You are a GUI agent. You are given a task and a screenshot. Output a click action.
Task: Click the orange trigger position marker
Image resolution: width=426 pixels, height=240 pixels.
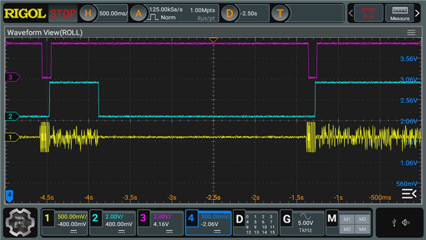(213, 40)
